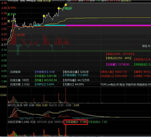
Task: Click the 净流占比大6: 44% indicator
Action: tap(118, 58)
